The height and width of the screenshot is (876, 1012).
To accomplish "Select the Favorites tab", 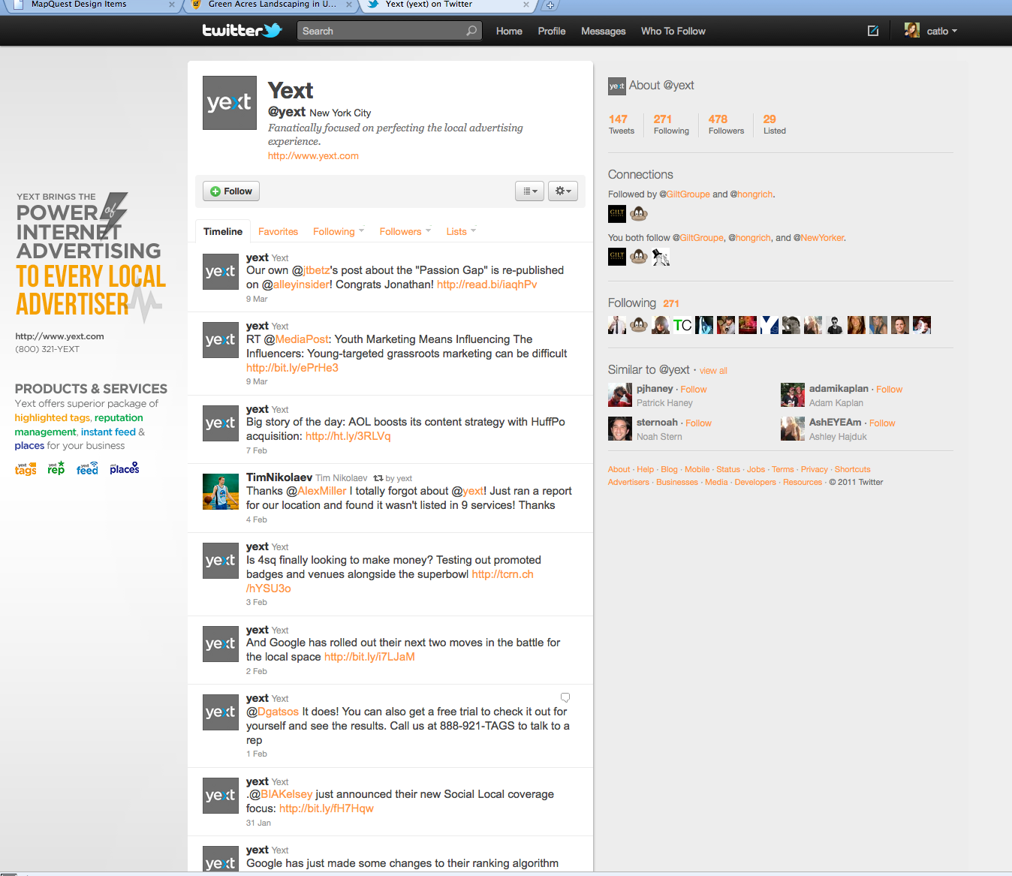I will [278, 232].
